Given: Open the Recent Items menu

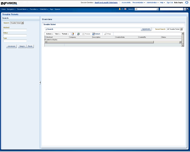Looking at the screenshot, I should click(23, 9).
